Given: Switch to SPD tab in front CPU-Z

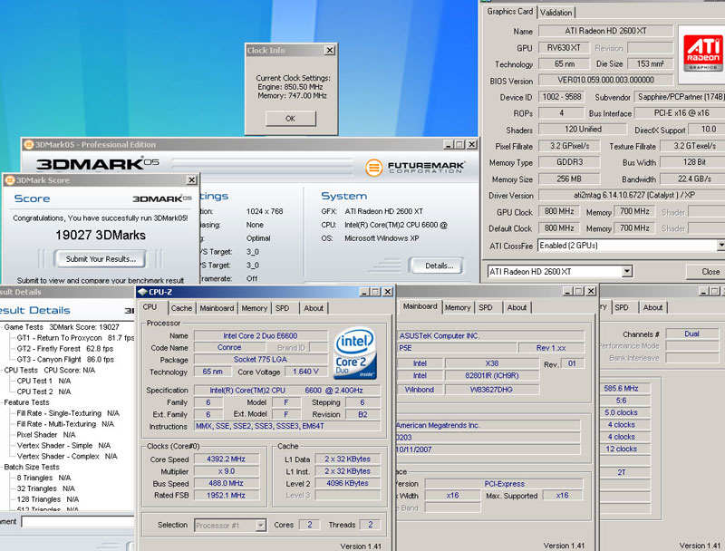Looking at the screenshot, I should point(282,308).
